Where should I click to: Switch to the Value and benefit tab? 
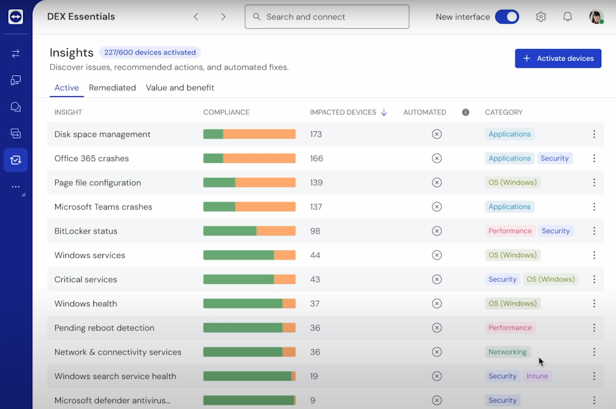click(x=180, y=88)
